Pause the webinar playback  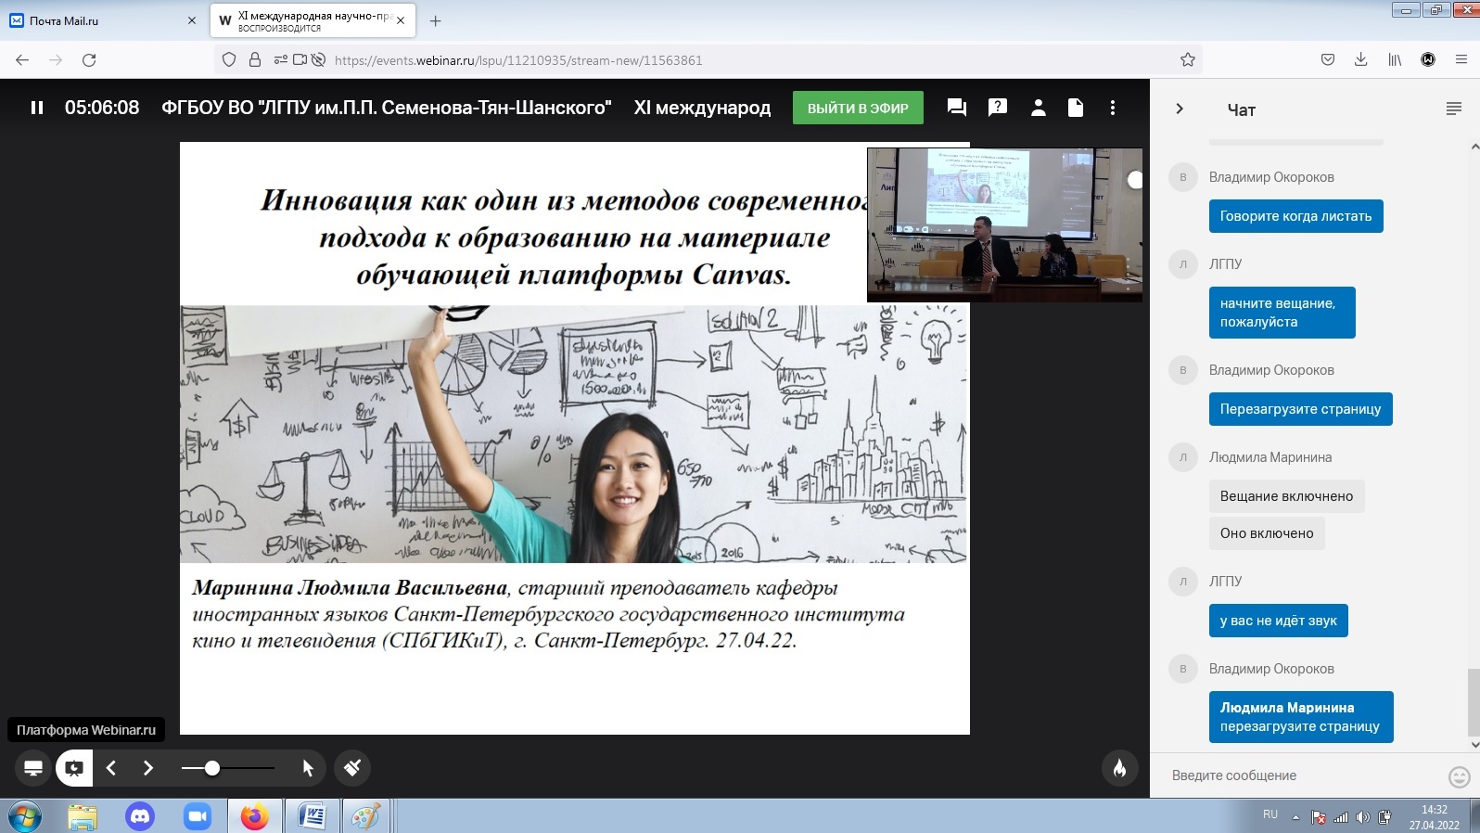[37, 108]
